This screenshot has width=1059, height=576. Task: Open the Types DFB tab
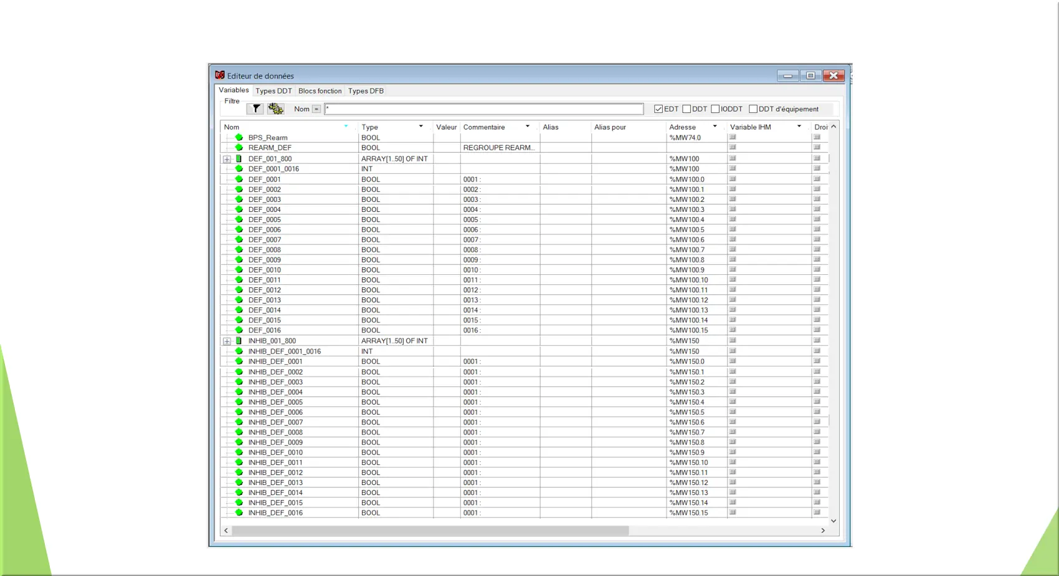coord(366,91)
